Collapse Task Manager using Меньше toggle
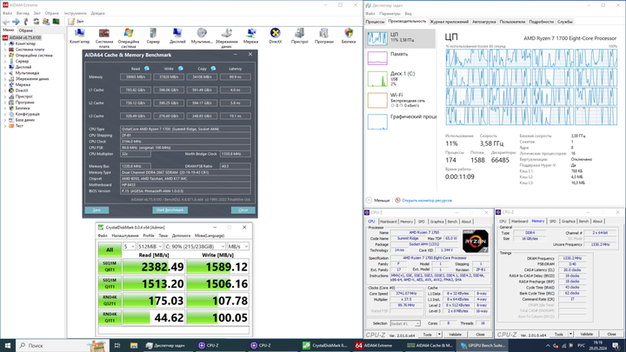This screenshot has width=626, height=352. pos(377,201)
